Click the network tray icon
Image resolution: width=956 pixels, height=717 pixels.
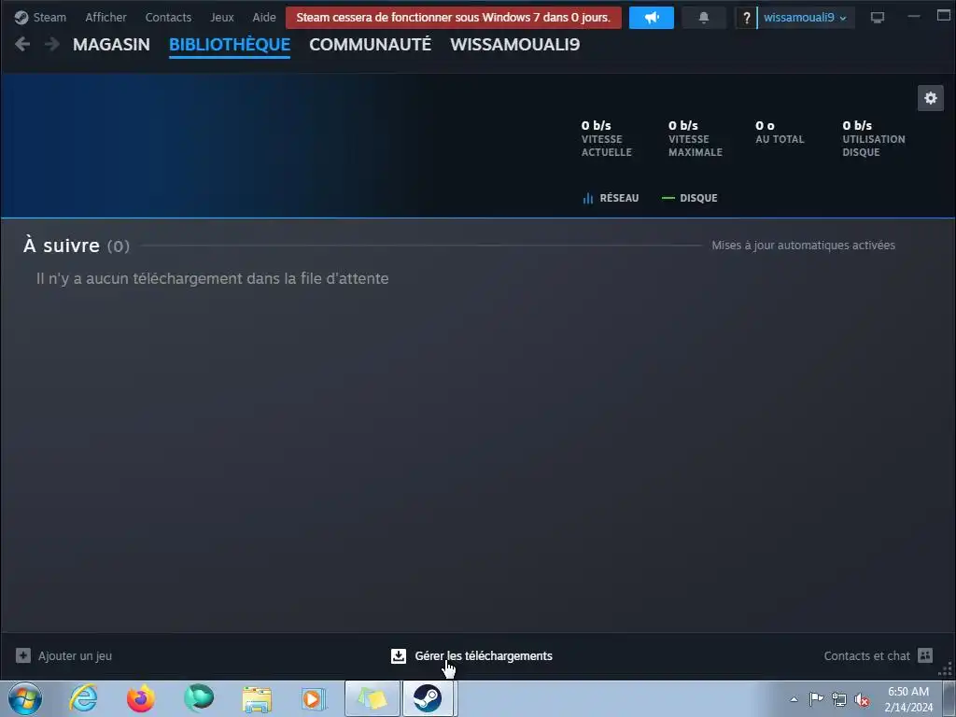click(839, 699)
